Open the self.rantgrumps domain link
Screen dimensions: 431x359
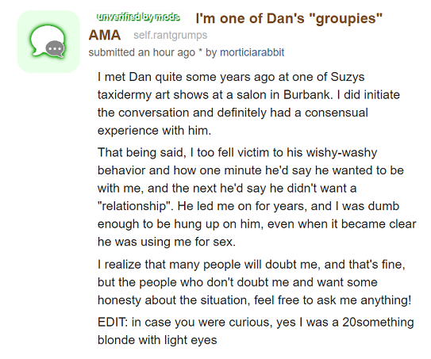pyautogui.click(x=171, y=35)
